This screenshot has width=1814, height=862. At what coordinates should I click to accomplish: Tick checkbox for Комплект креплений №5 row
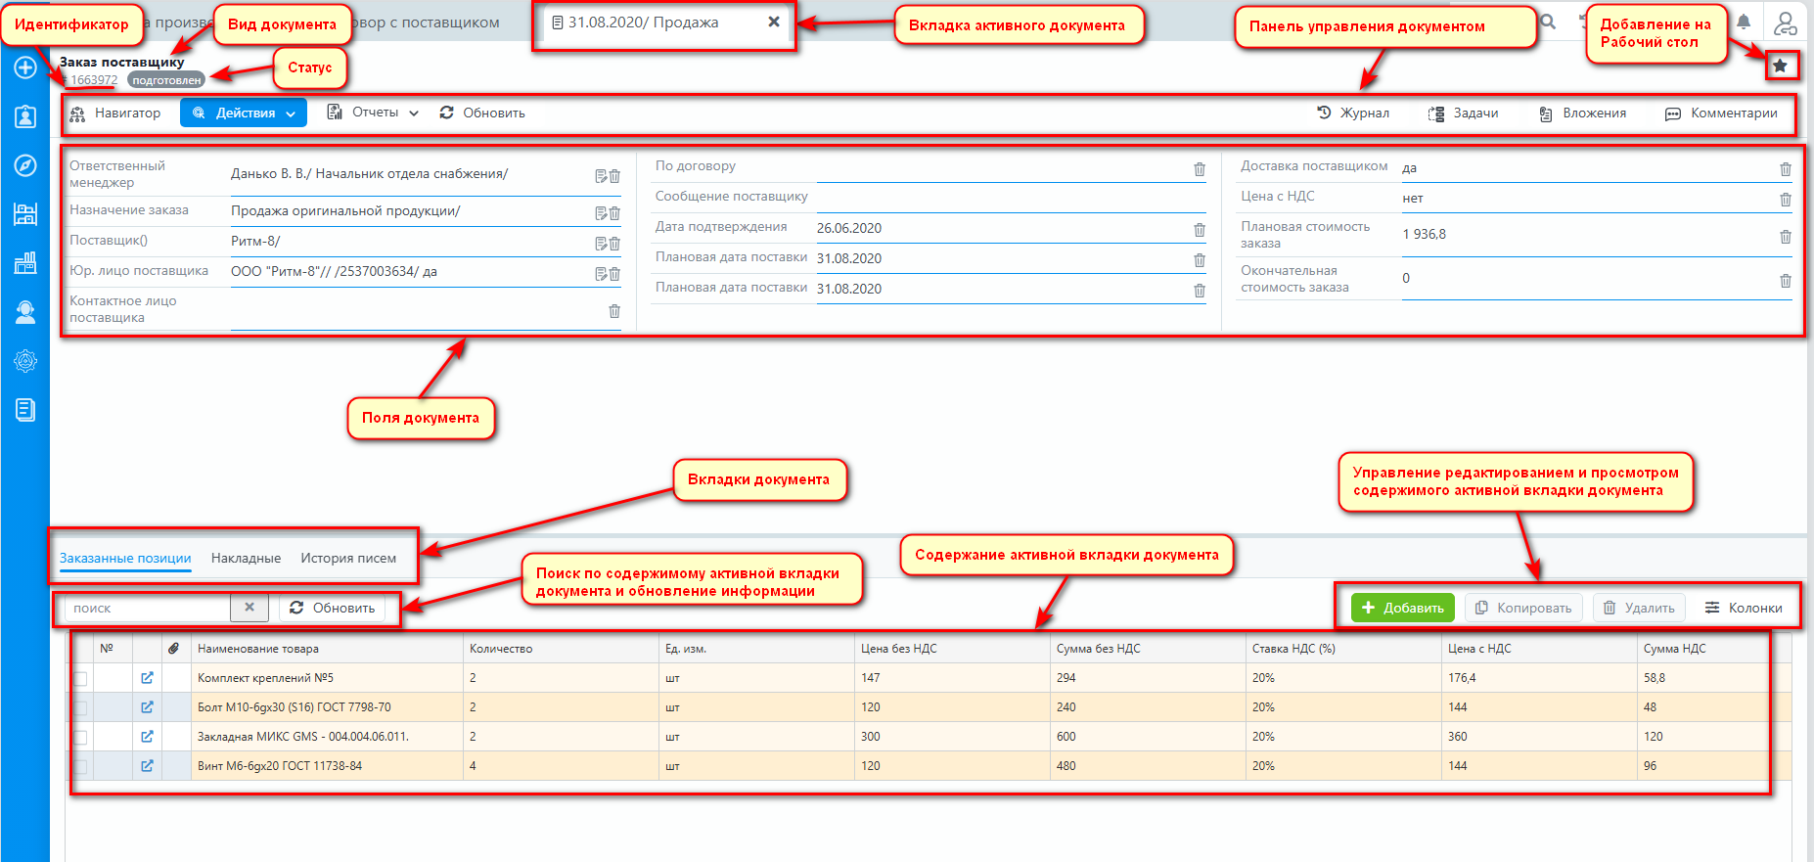coord(81,679)
